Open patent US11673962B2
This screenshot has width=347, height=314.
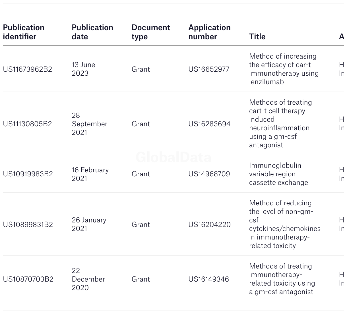[28, 69]
